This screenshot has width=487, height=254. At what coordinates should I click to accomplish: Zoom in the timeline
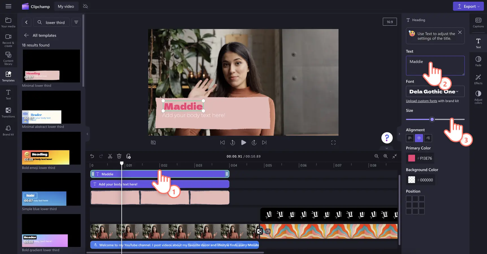385,156
